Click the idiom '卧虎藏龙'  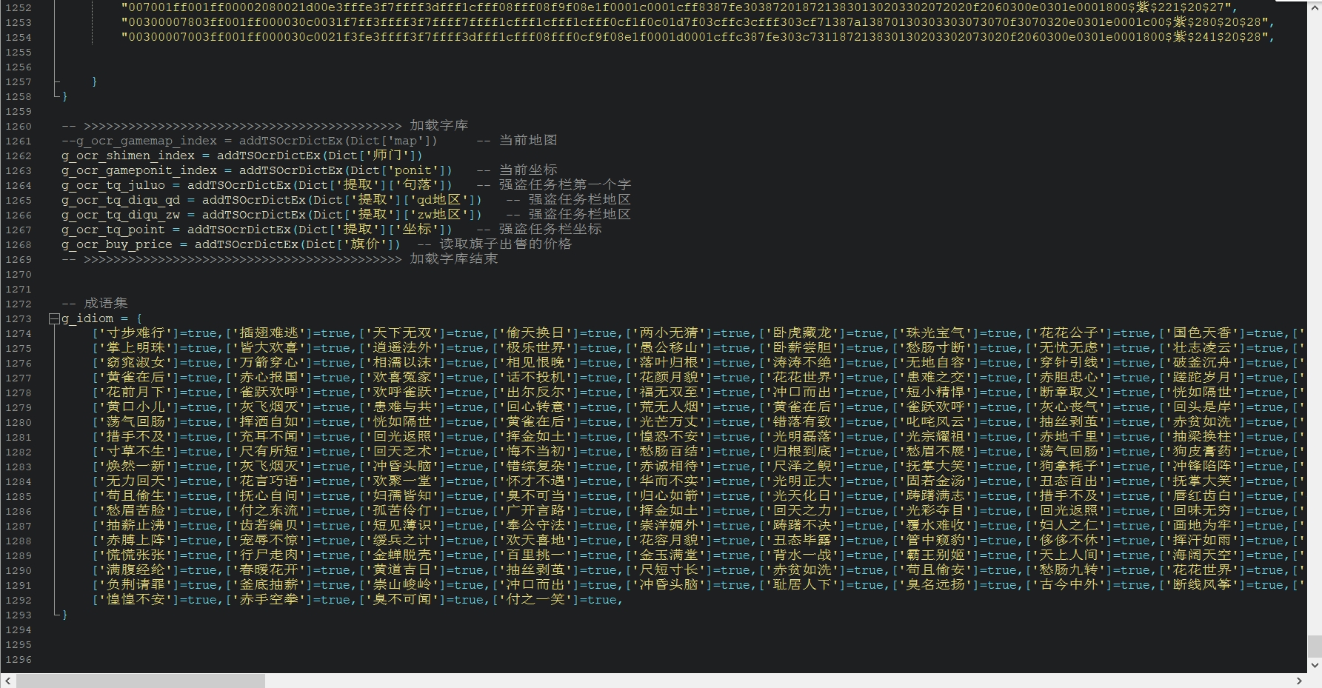802,333
